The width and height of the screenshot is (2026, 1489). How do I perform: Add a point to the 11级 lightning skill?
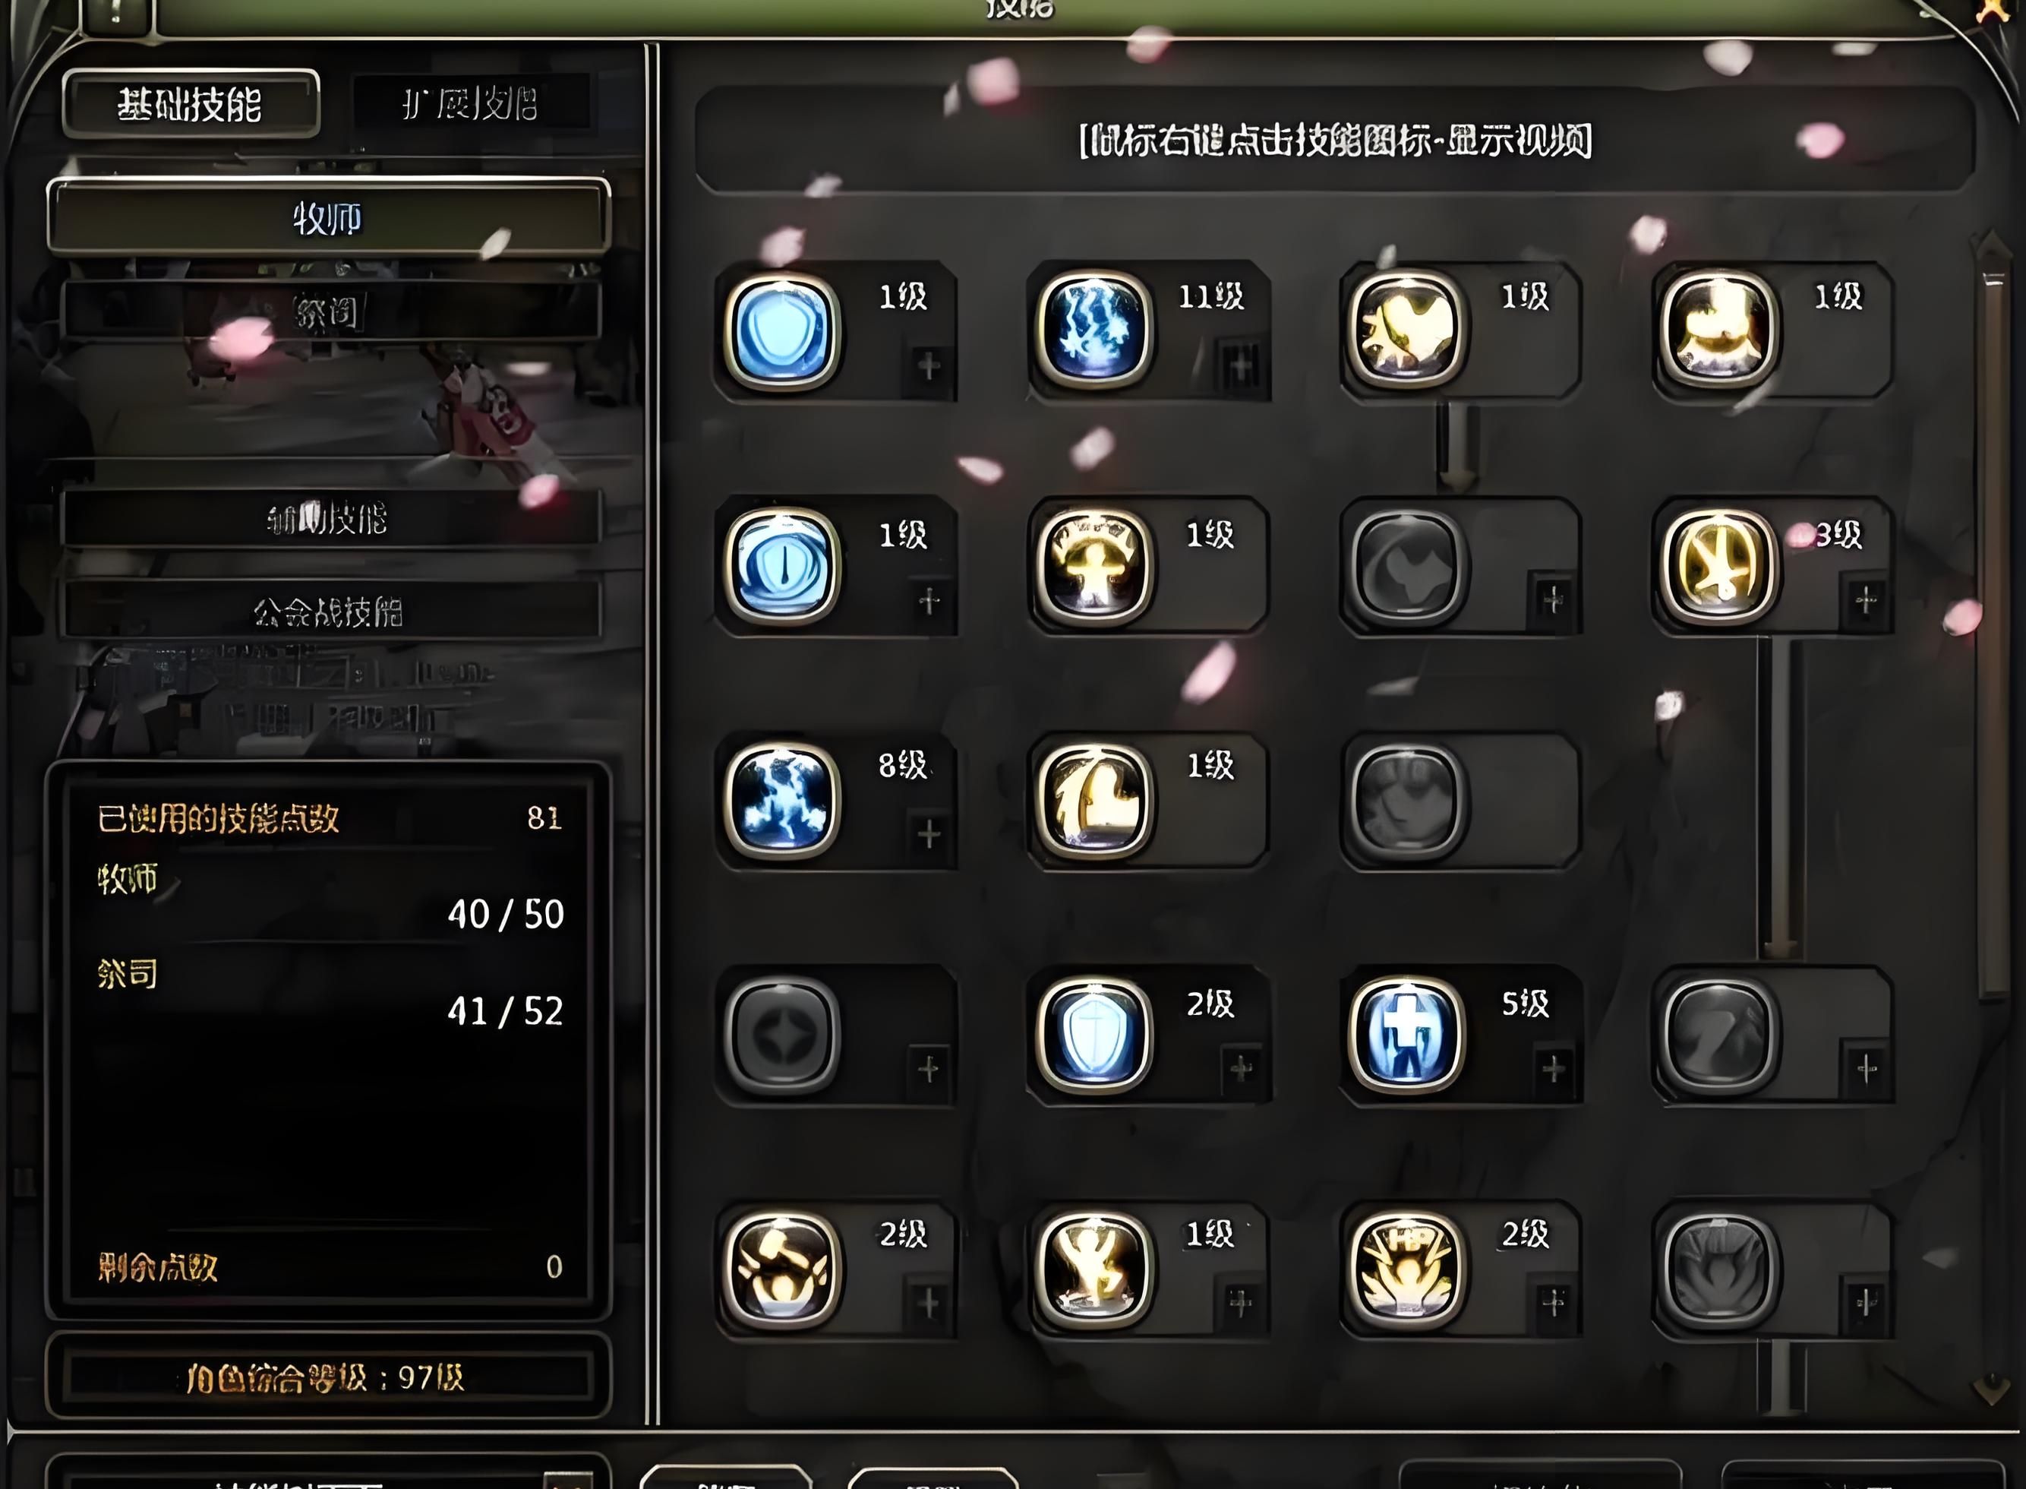point(1241,366)
